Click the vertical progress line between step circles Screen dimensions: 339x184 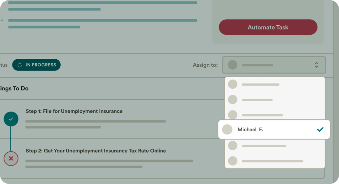click(x=11, y=139)
